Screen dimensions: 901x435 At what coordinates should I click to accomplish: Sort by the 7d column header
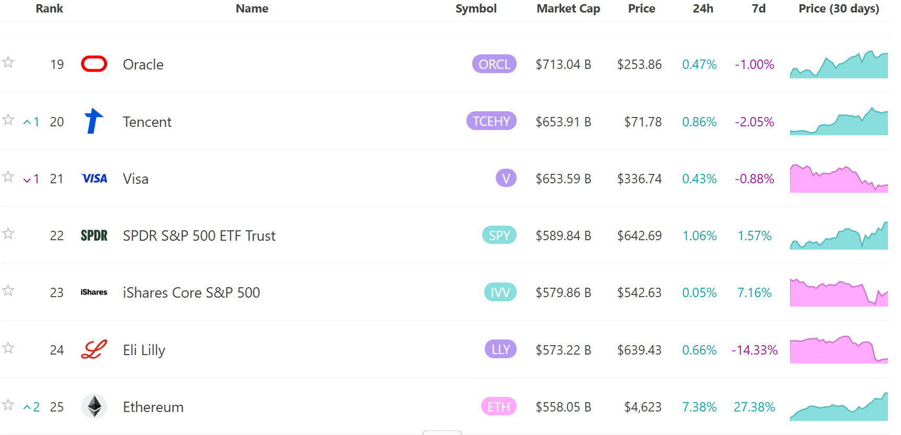click(x=759, y=8)
